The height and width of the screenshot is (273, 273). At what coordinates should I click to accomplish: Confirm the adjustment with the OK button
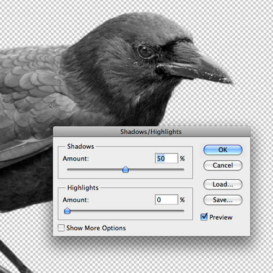[223, 150]
